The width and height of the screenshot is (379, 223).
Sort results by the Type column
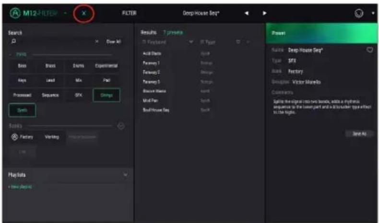click(208, 42)
